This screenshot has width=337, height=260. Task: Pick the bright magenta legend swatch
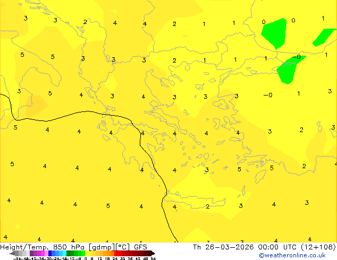tap(43, 253)
